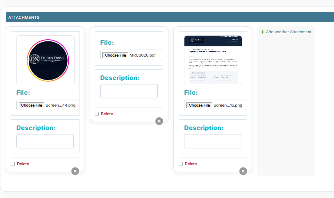Choose File for Screen...15.png attachment
Image resolution: width=334 pixels, height=198 pixels.
200,105
